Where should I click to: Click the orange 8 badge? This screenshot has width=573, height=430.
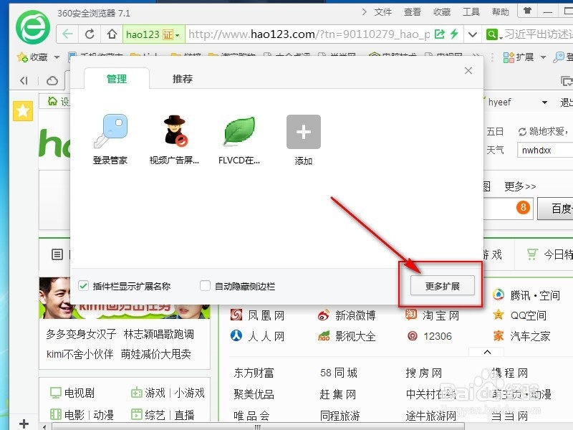coord(523,208)
